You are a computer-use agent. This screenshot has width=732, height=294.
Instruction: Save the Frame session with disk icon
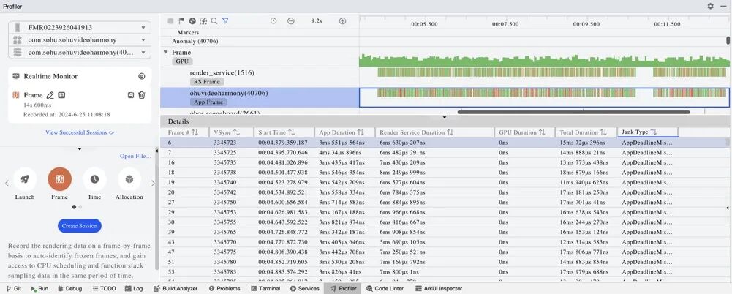(x=131, y=95)
